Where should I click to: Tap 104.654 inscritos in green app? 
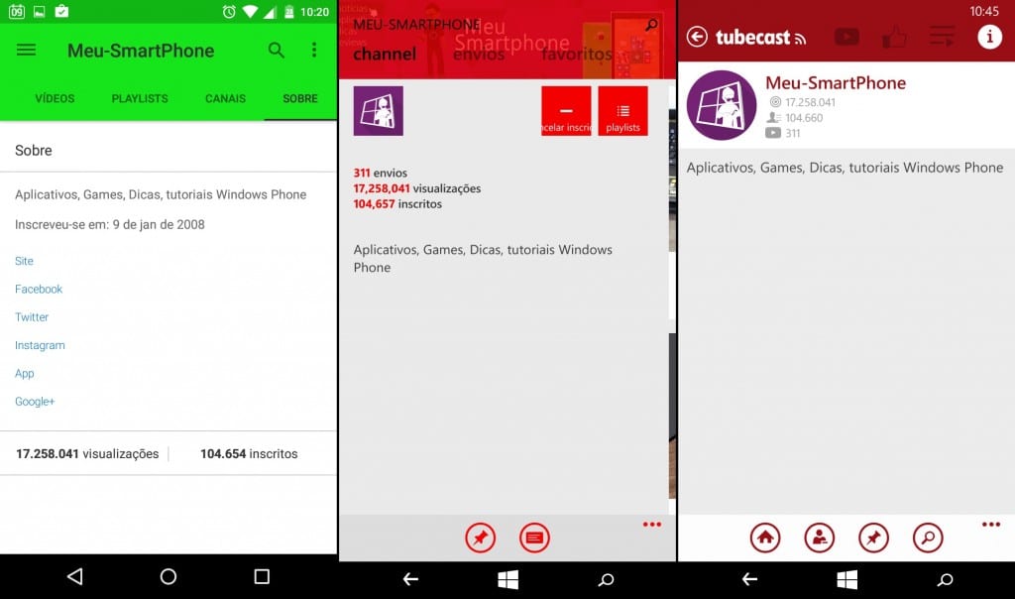(x=249, y=454)
